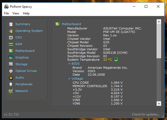Collapse the Voltage section arrow

click(69, 79)
